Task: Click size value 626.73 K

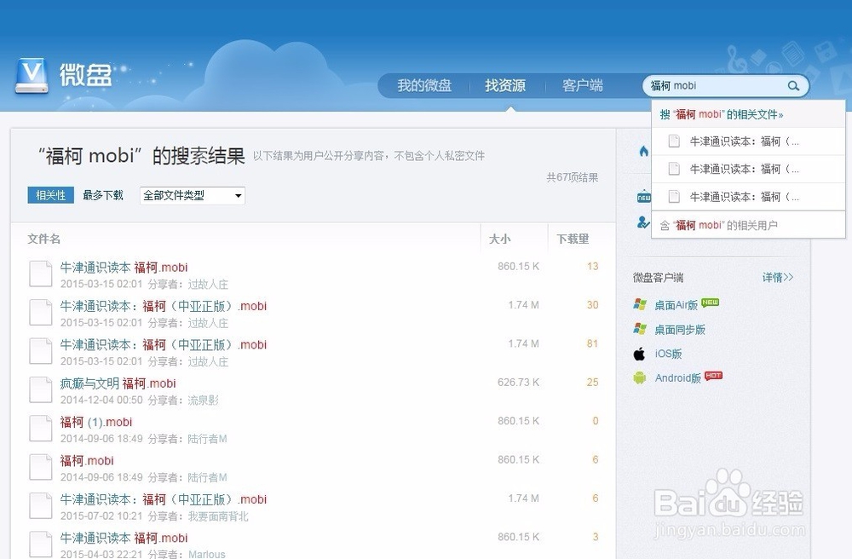Action: [x=518, y=383]
